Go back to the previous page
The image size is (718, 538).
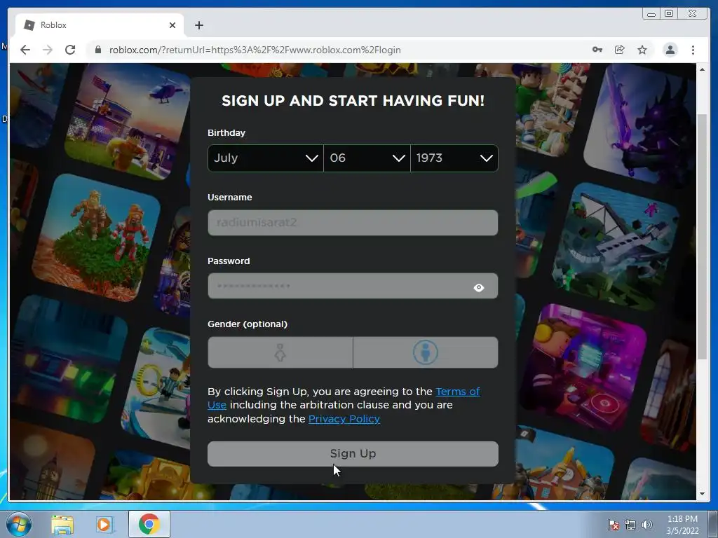tap(25, 50)
